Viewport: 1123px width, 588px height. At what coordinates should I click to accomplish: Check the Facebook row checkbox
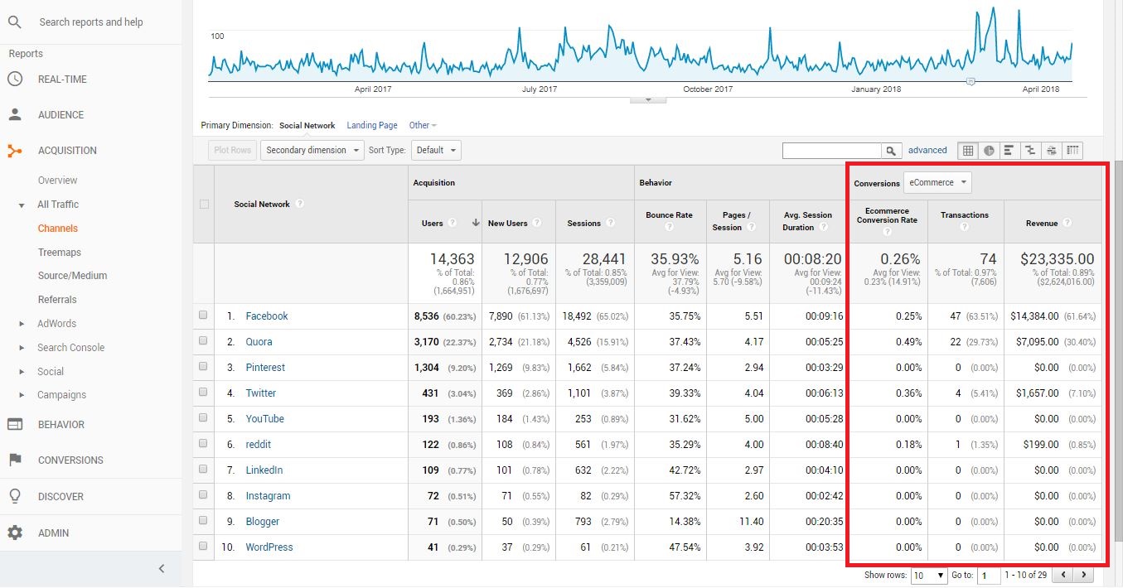point(204,316)
